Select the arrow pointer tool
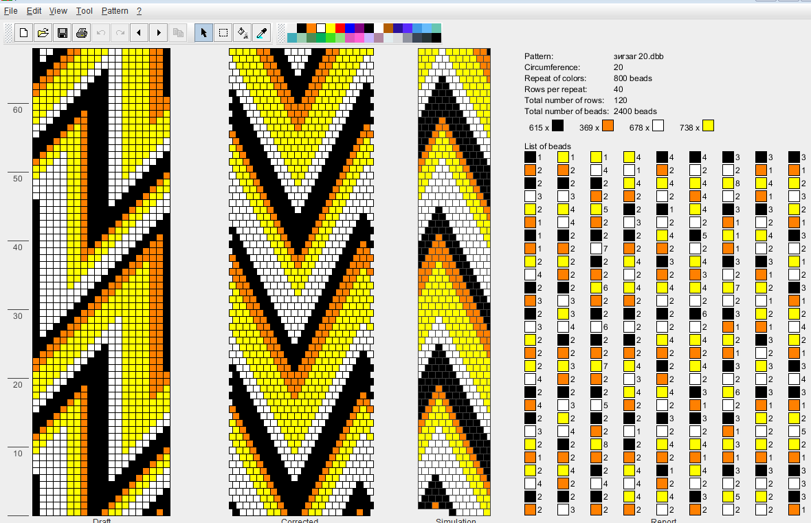811x523 pixels. (x=204, y=33)
